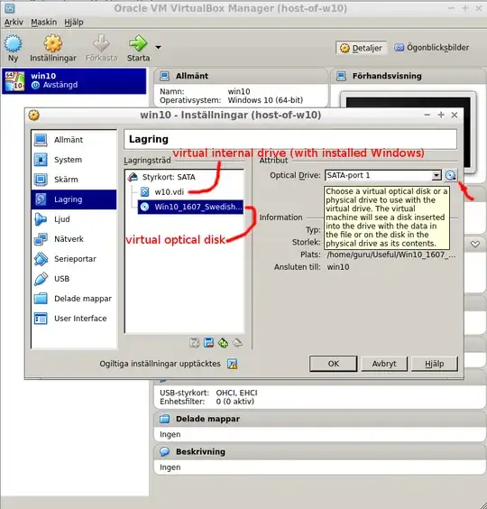The width and height of the screenshot is (487, 509).
Task: Open System settings category
Action: point(74,160)
